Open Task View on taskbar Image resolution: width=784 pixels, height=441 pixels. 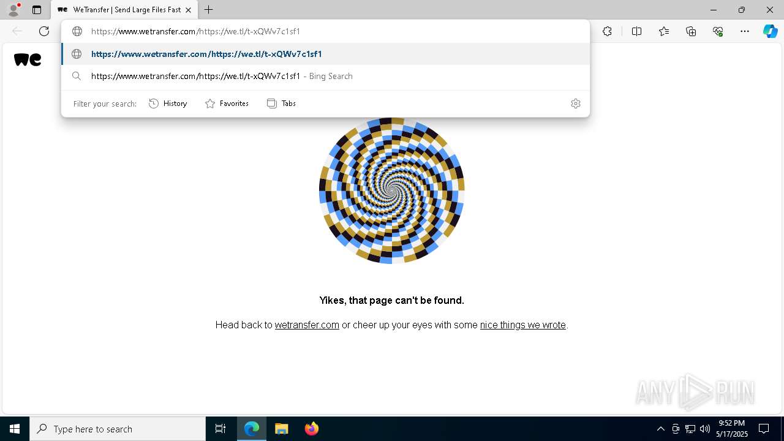click(x=221, y=429)
